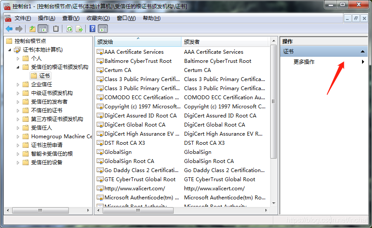Screen dimensions: 372x228
Task: Sort by the 颁发者 column header
Action: click(x=225, y=42)
